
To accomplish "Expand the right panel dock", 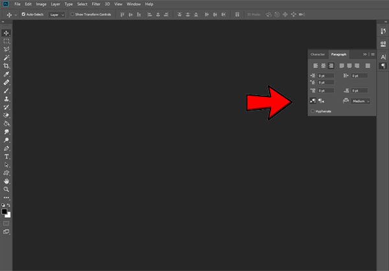I will coord(386,22).
